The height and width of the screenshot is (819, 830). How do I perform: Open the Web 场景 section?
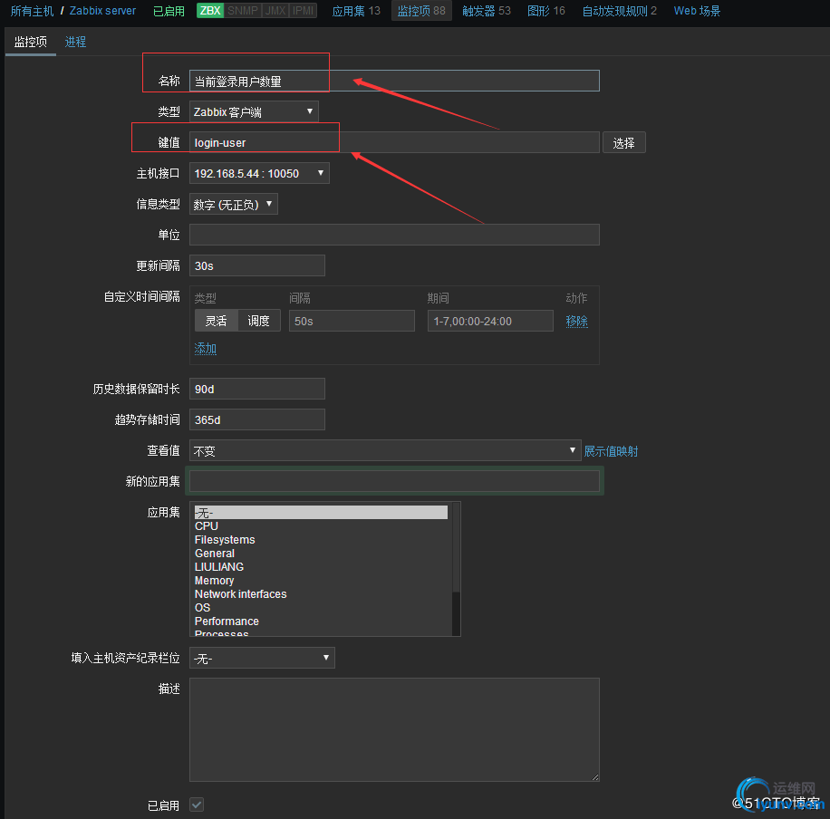(x=697, y=11)
